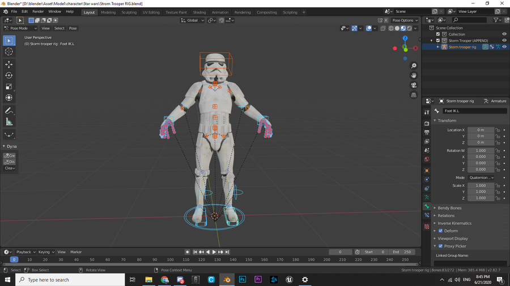The image size is (510, 286).
Task: Open Photoshop from the taskbar
Action: [x=243, y=280]
